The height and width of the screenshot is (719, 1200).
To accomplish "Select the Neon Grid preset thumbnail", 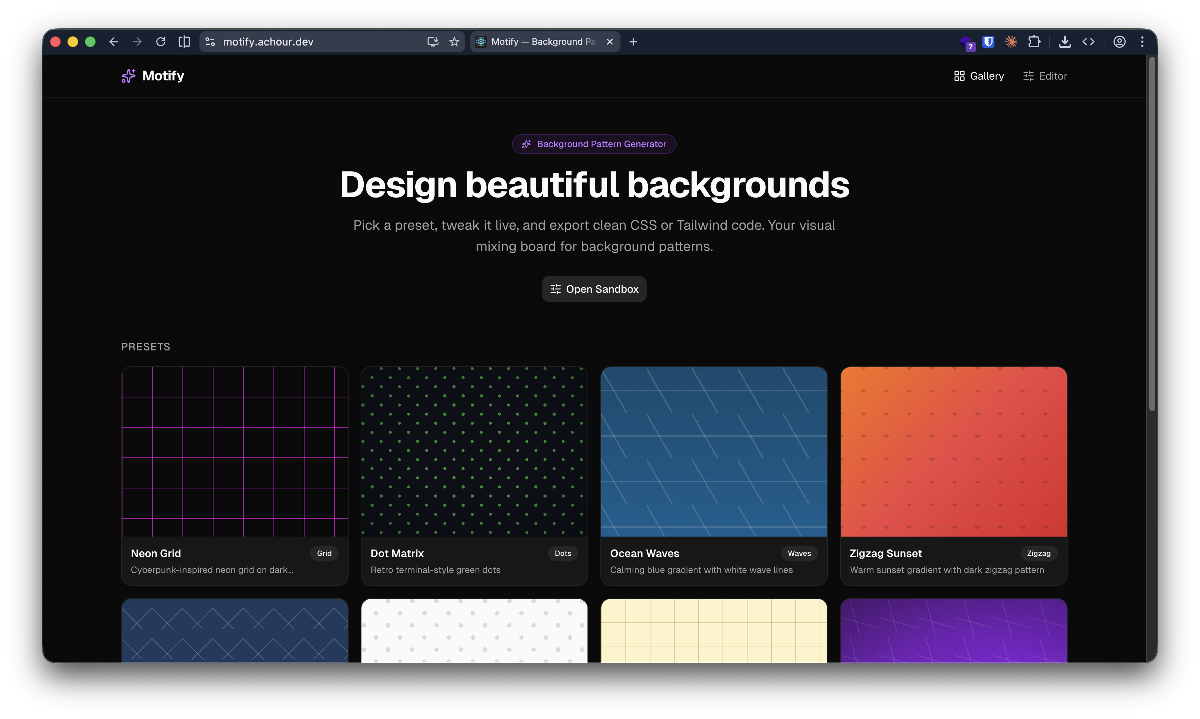I will point(234,452).
